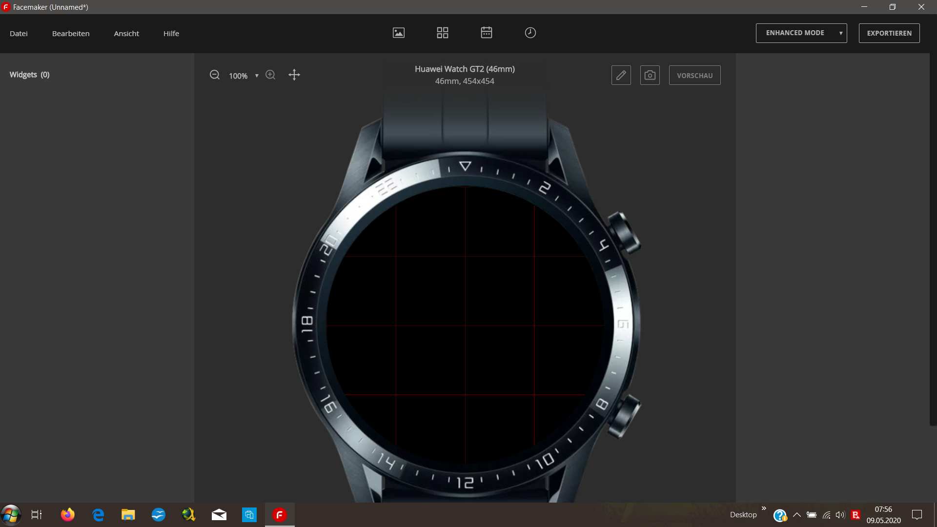Select the move/pan canvas tool

tap(294, 75)
